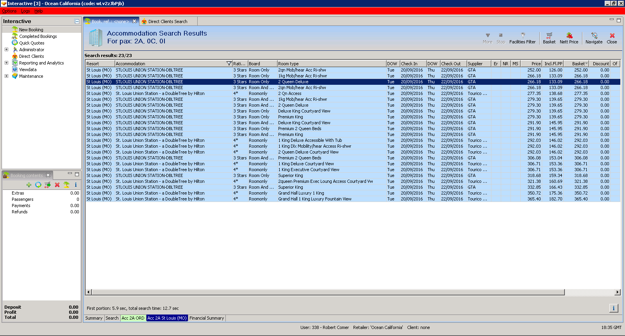Viewport: 625px width, 336px height.
Task: Maximize the Booking contents panel
Action: pos(77,174)
